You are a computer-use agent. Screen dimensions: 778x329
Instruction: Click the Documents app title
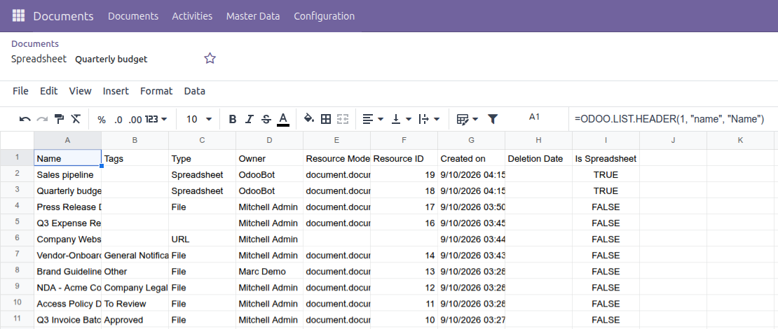[x=63, y=16]
